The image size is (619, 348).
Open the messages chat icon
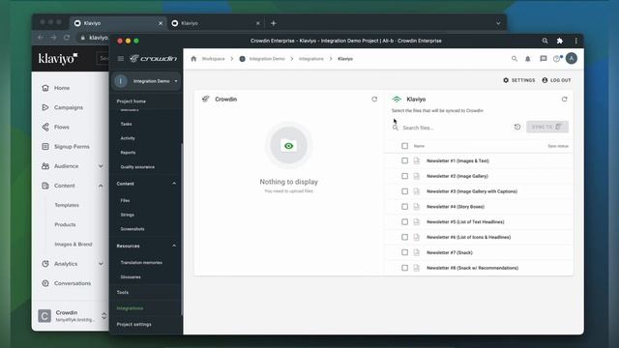544,59
